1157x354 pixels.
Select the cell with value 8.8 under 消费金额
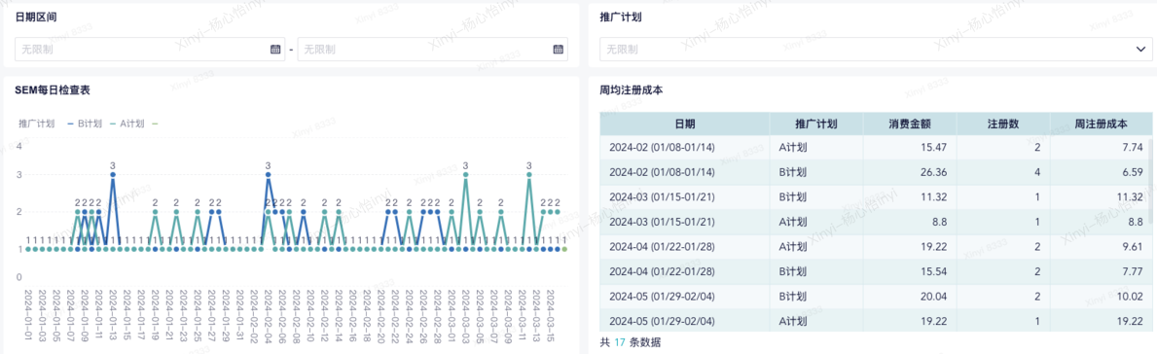click(x=910, y=222)
